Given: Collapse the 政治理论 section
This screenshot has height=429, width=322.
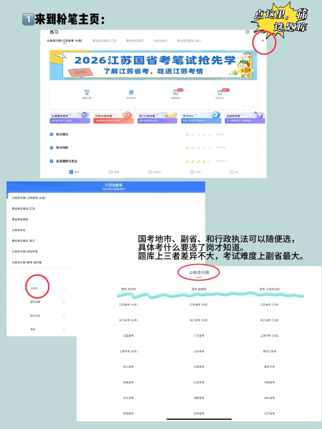Looking at the screenshot, I should click(51, 134).
